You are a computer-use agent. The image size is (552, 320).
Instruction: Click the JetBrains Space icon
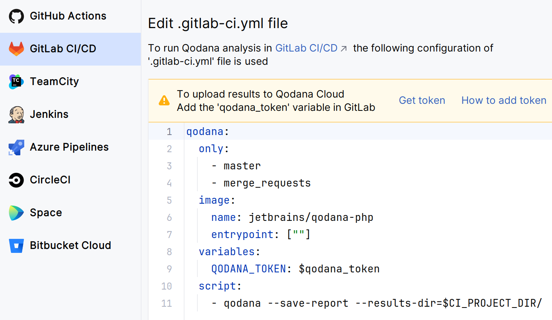pyautogui.click(x=16, y=213)
